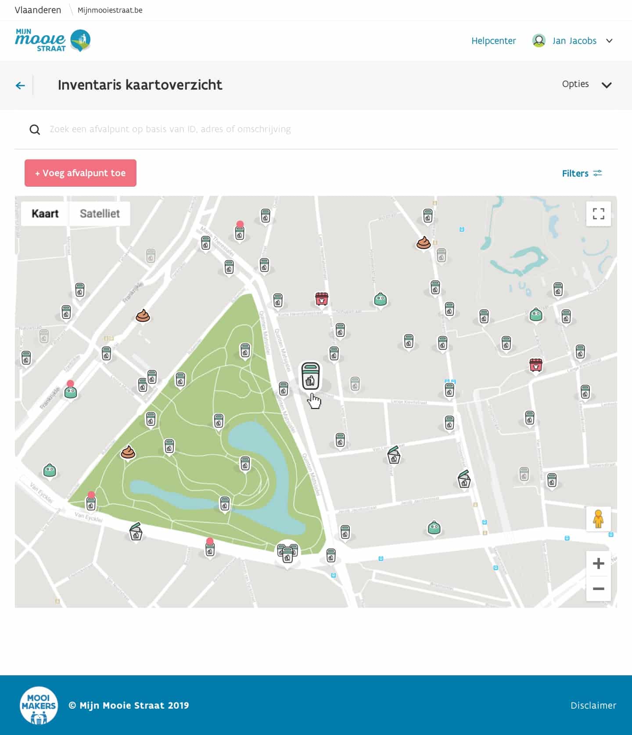Switch map to Kaart view
The height and width of the screenshot is (735, 632).
click(x=45, y=214)
